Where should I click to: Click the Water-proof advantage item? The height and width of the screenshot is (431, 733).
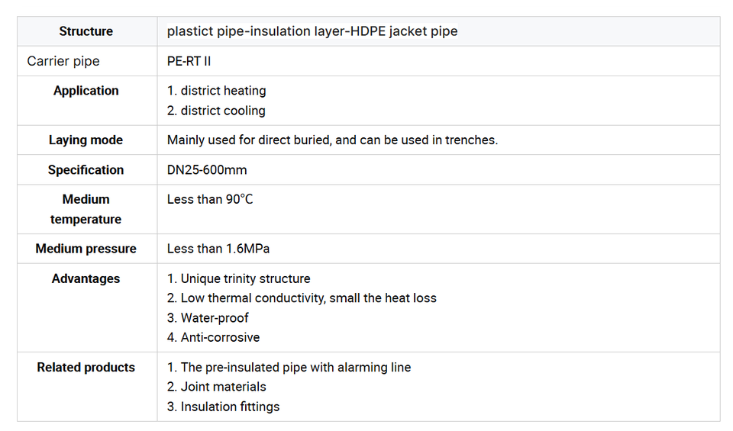pyautogui.click(x=208, y=318)
